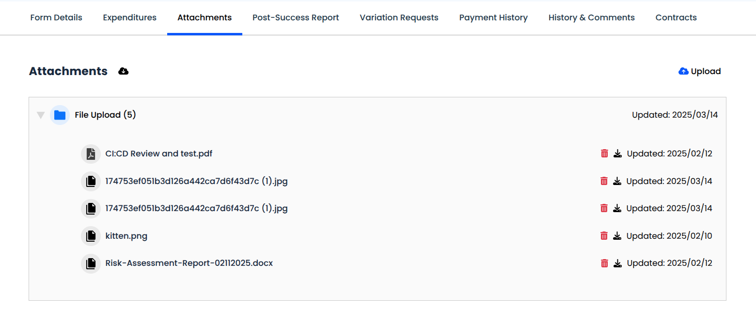Open Risk-Assessment-Report-02112025.docx file name

coord(189,263)
